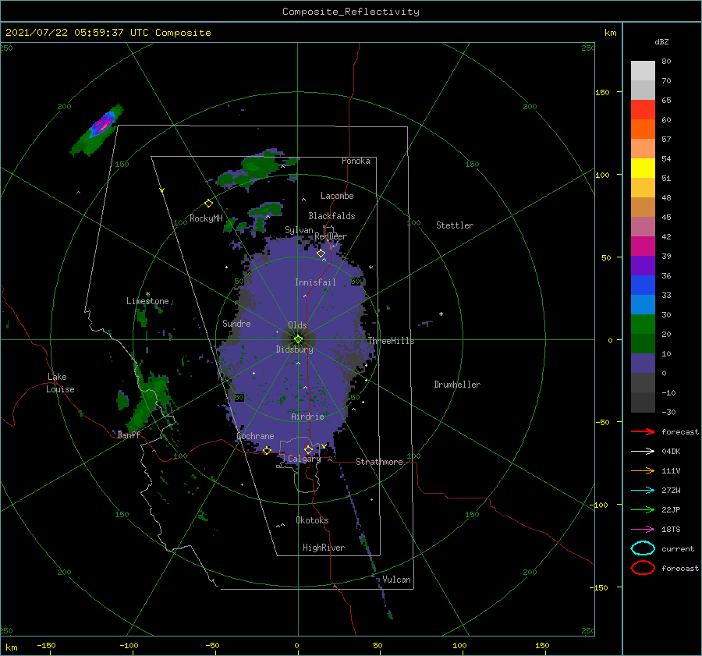Click the Calgary city label
The width and height of the screenshot is (702, 656).
(x=304, y=459)
